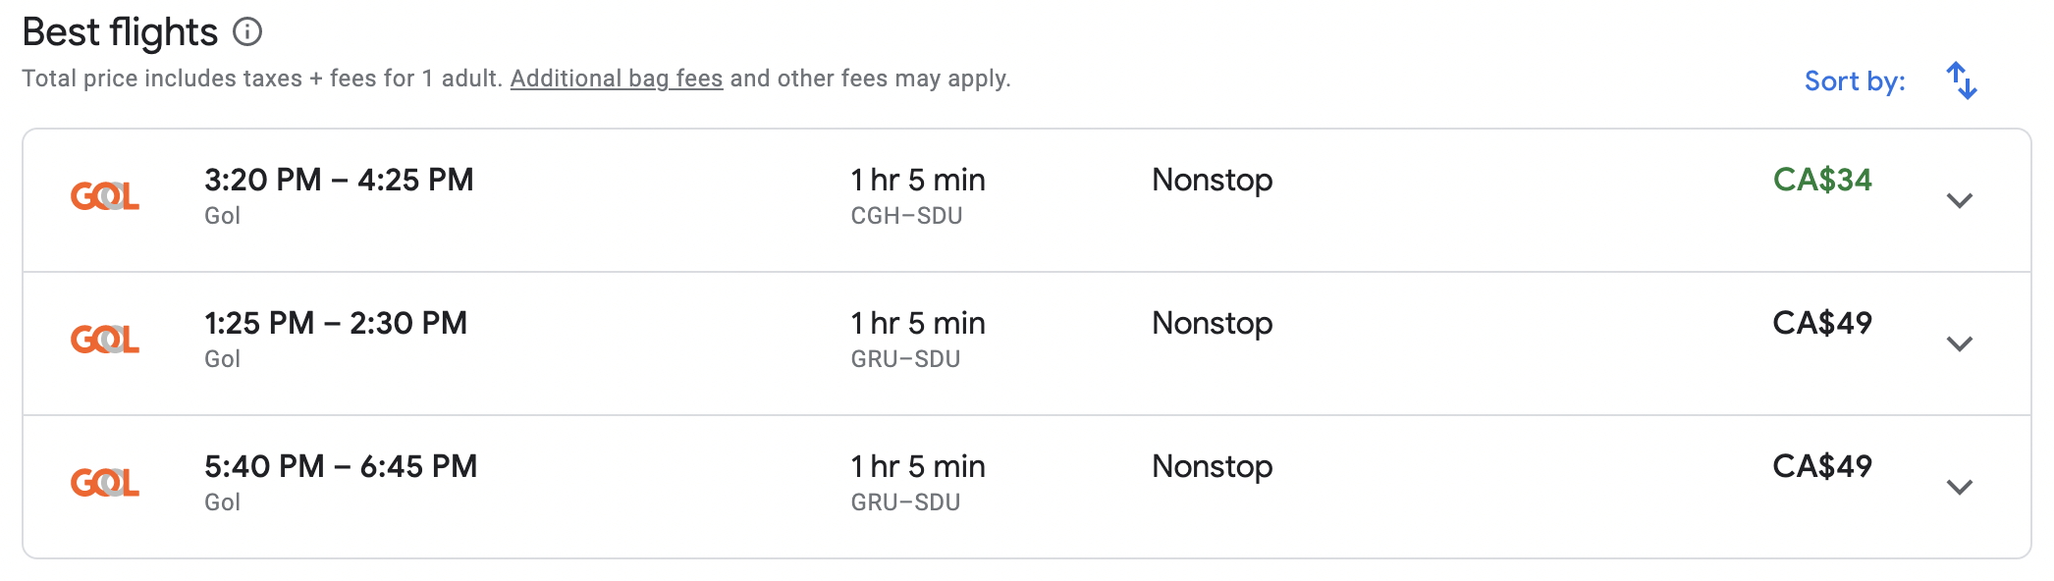Click the Sort by label
The image size is (2054, 581).
[x=1854, y=80]
